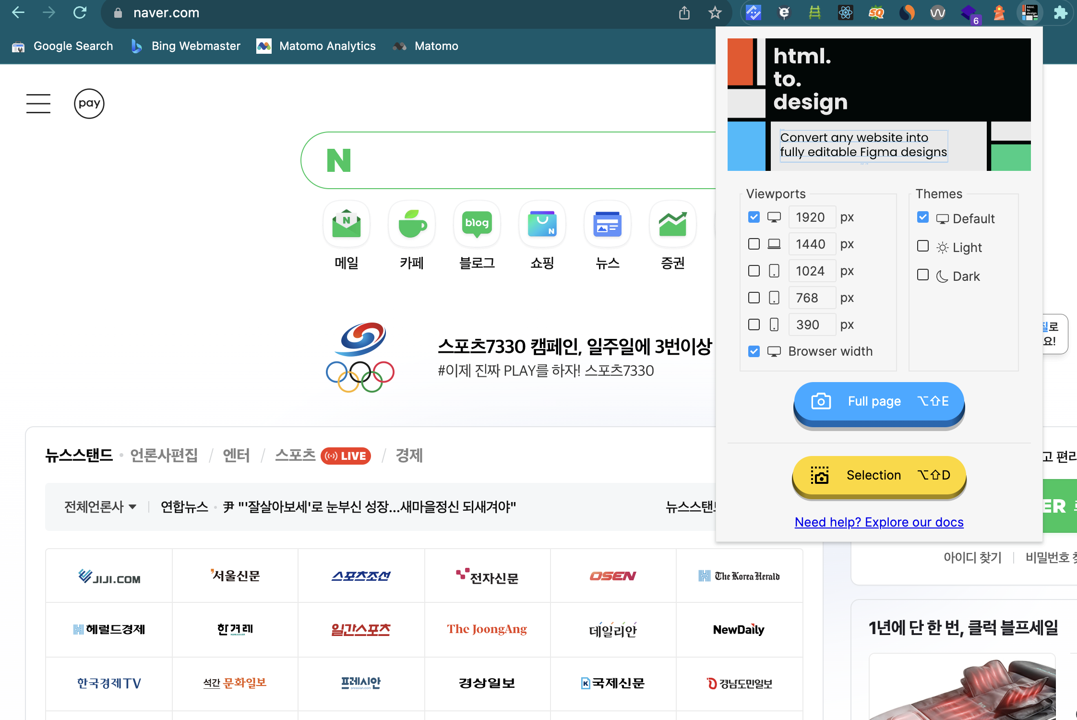Open Naver 증권 (Stocks) icon
This screenshot has width=1077, height=720.
coord(672,224)
